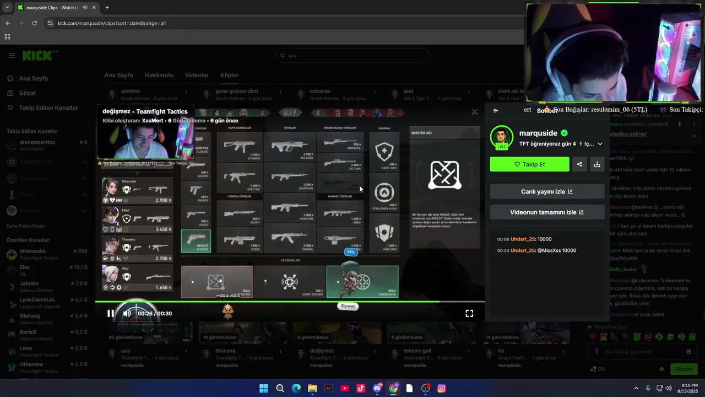Open recommended channel Uthenera
The height and width of the screenshot is (397, 705).
(47, 367)
